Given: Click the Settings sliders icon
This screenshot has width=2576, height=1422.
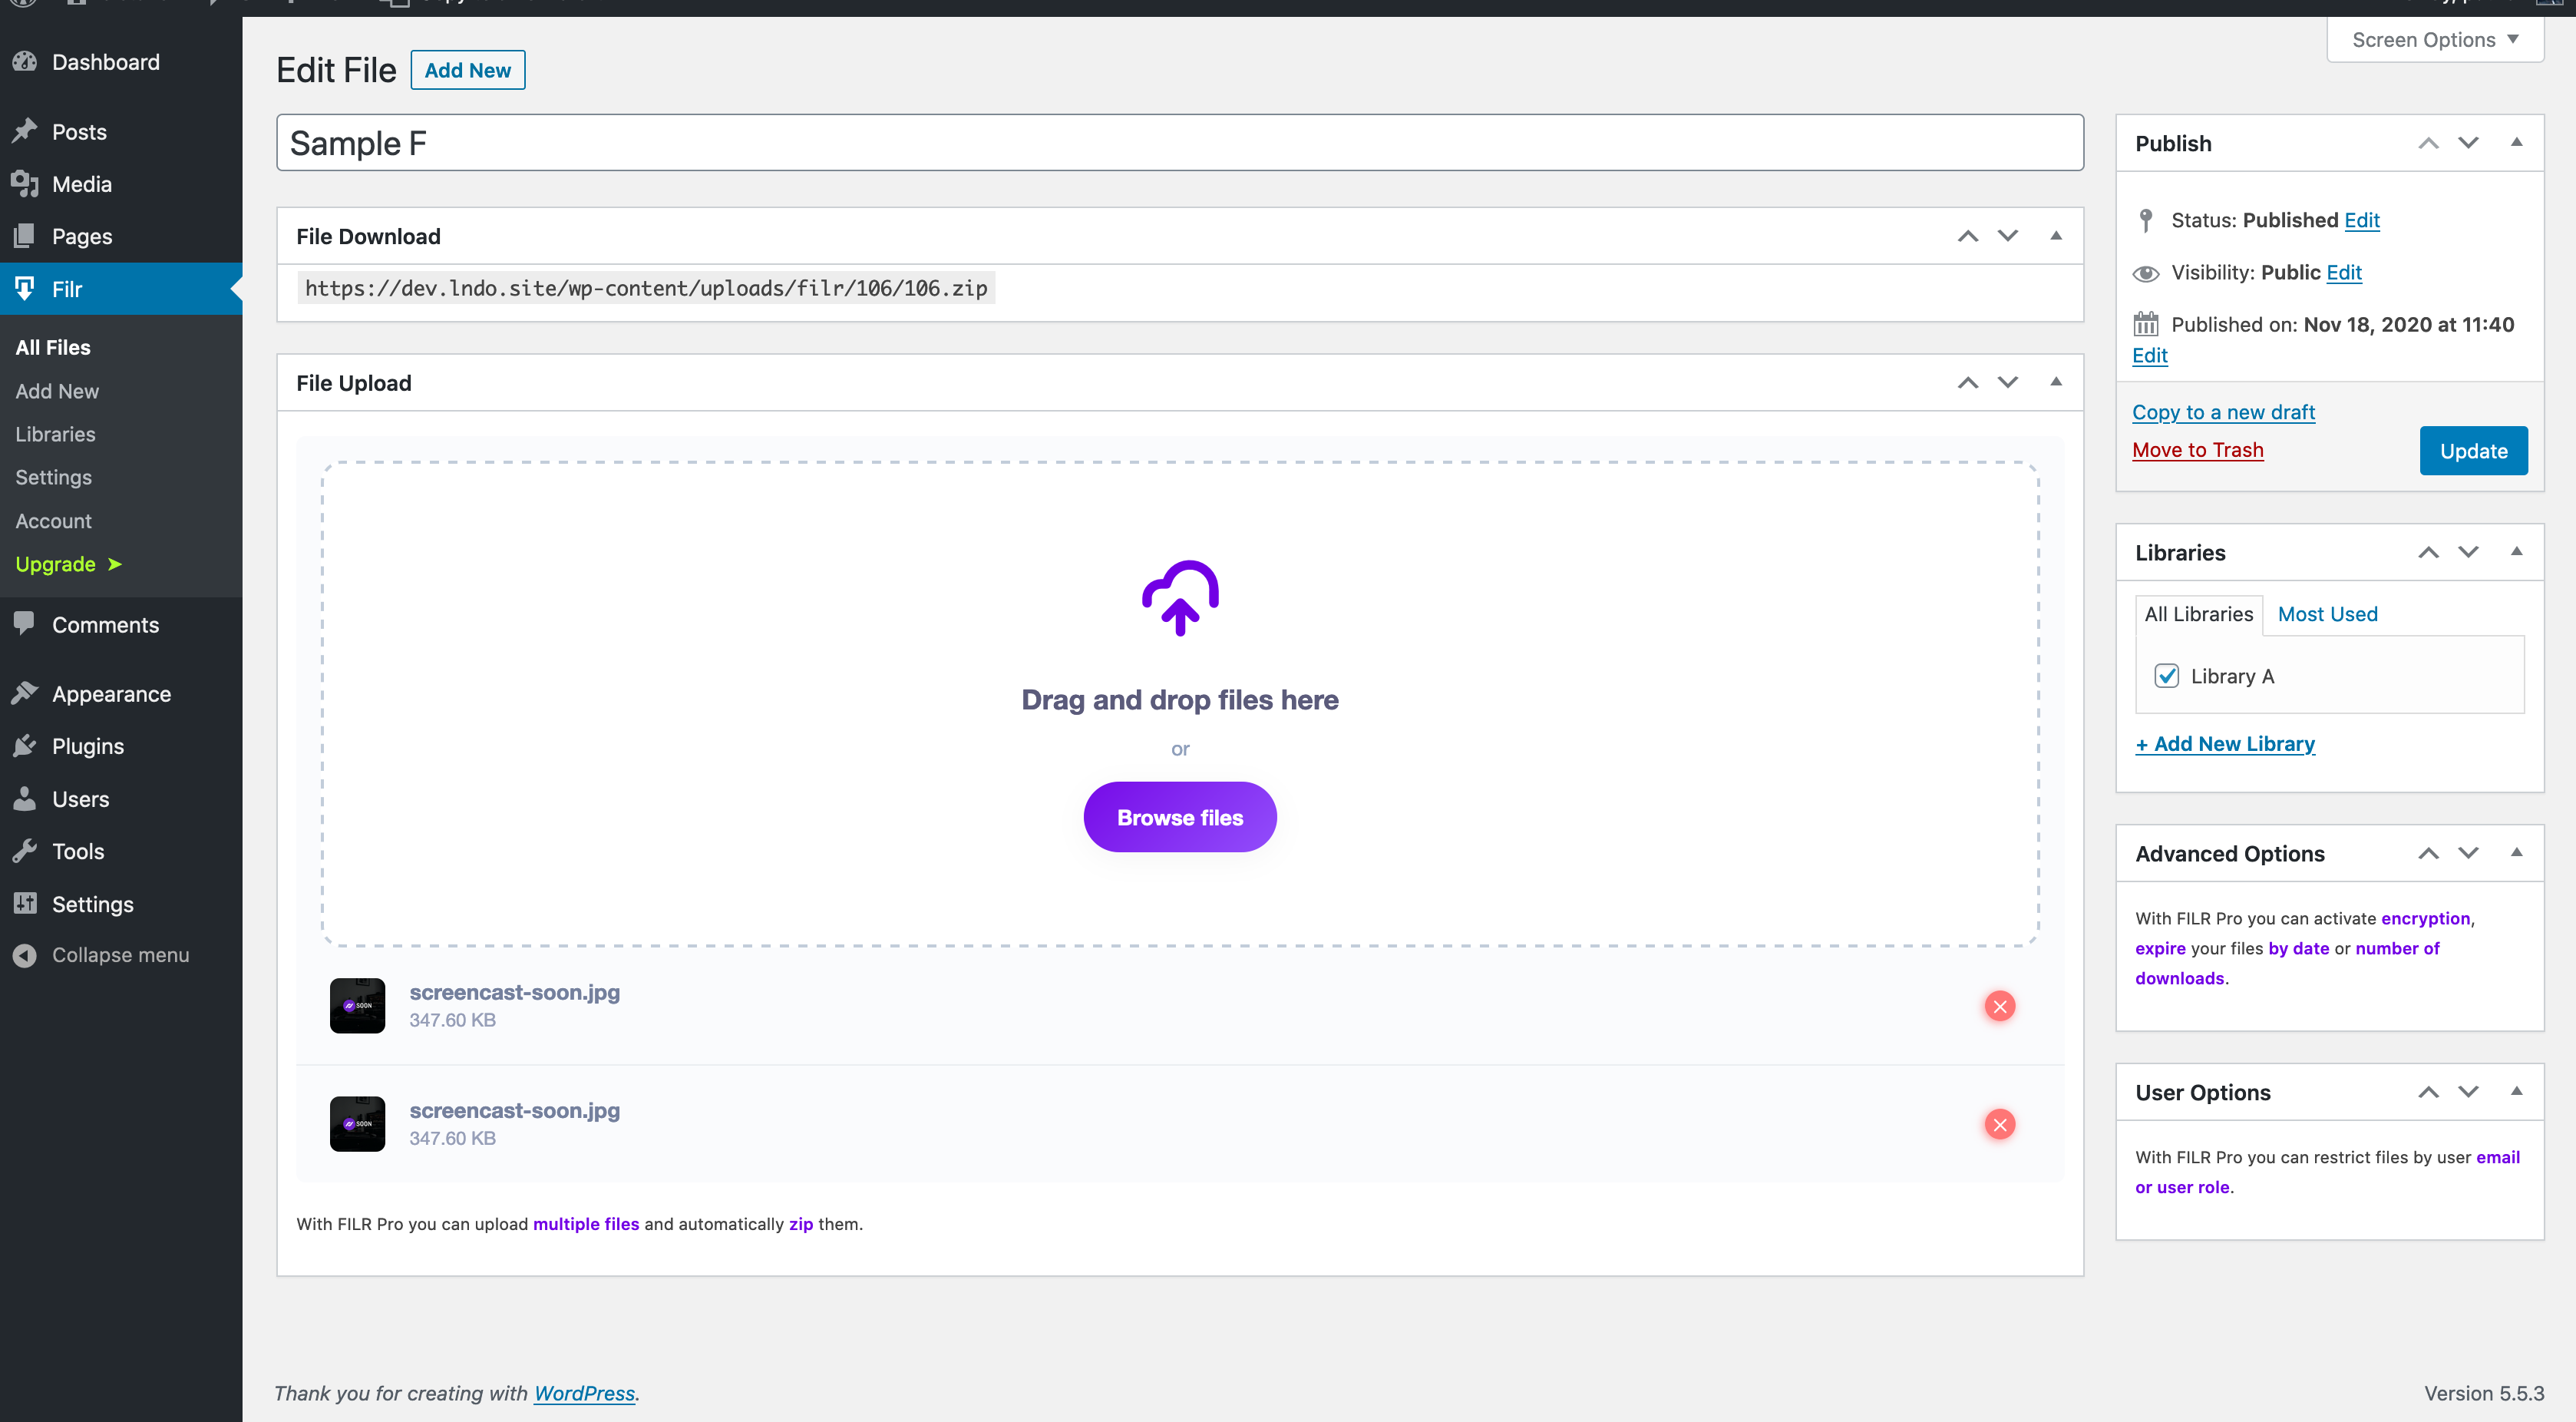Looking at the screenshot, I should 25,903.
